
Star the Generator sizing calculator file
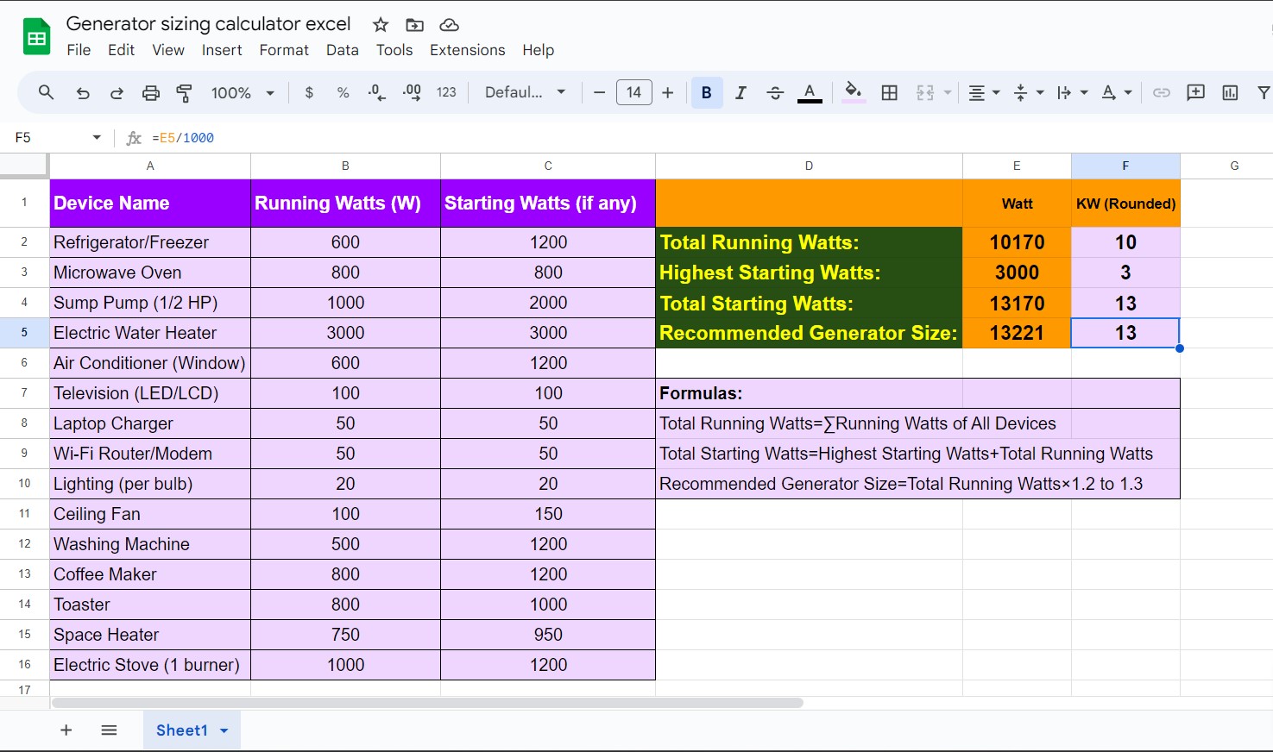point(379,25)
